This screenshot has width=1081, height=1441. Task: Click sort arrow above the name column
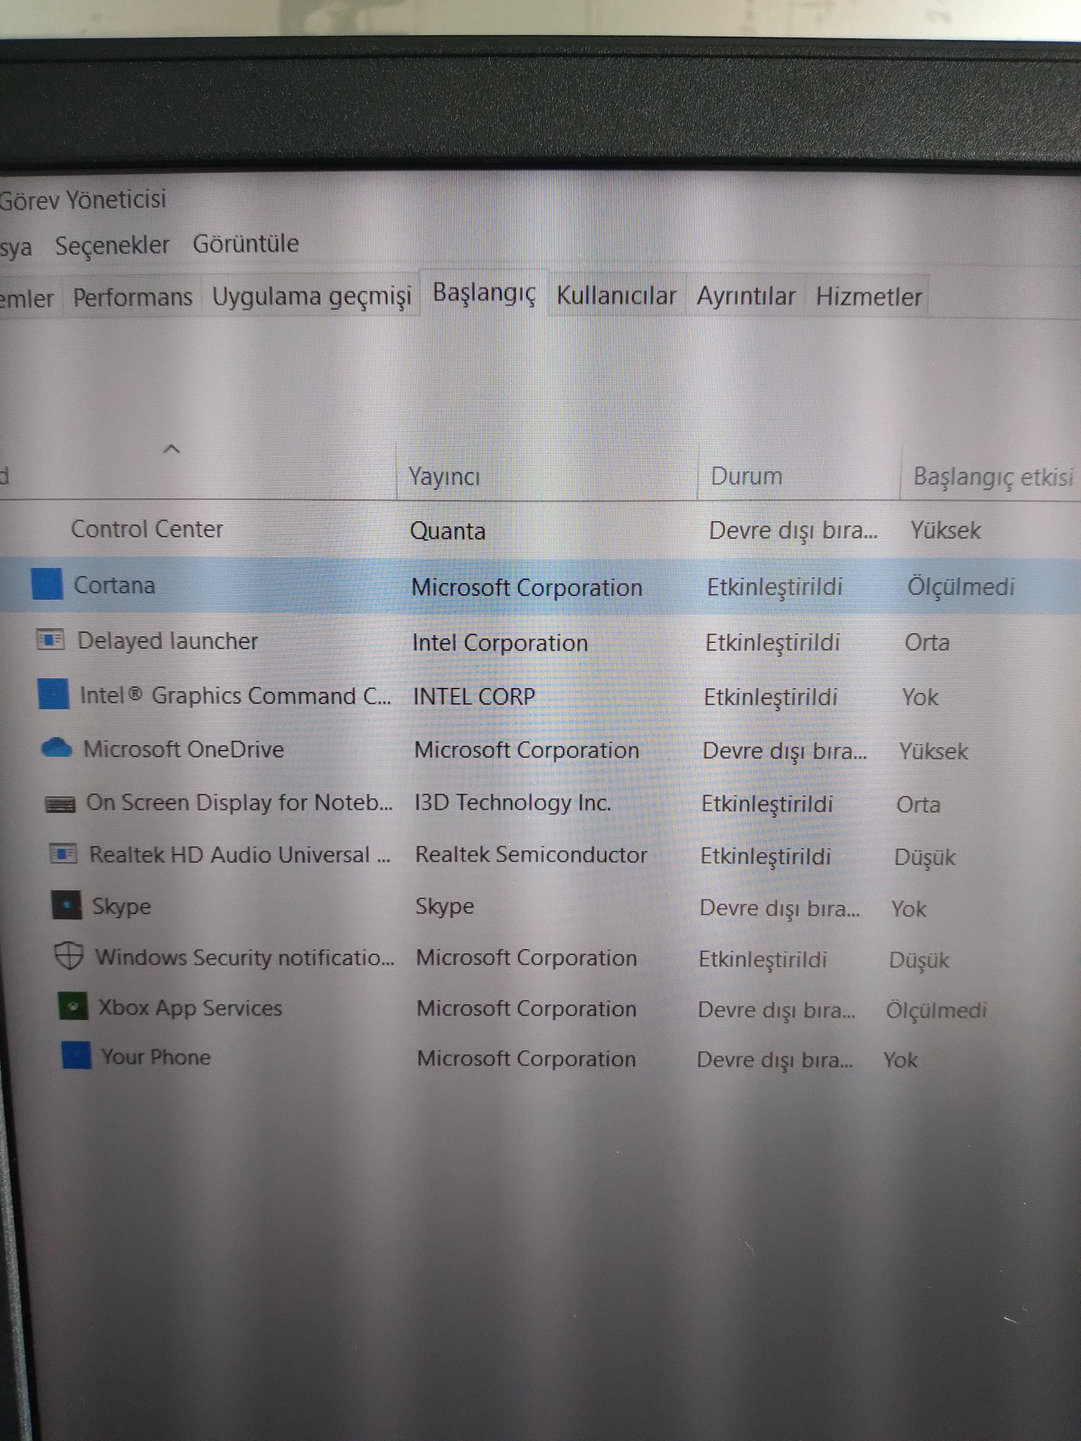(172, 449)
